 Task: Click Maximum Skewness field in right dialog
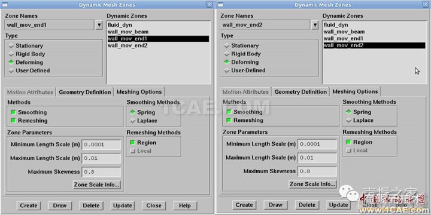point(317,171)
